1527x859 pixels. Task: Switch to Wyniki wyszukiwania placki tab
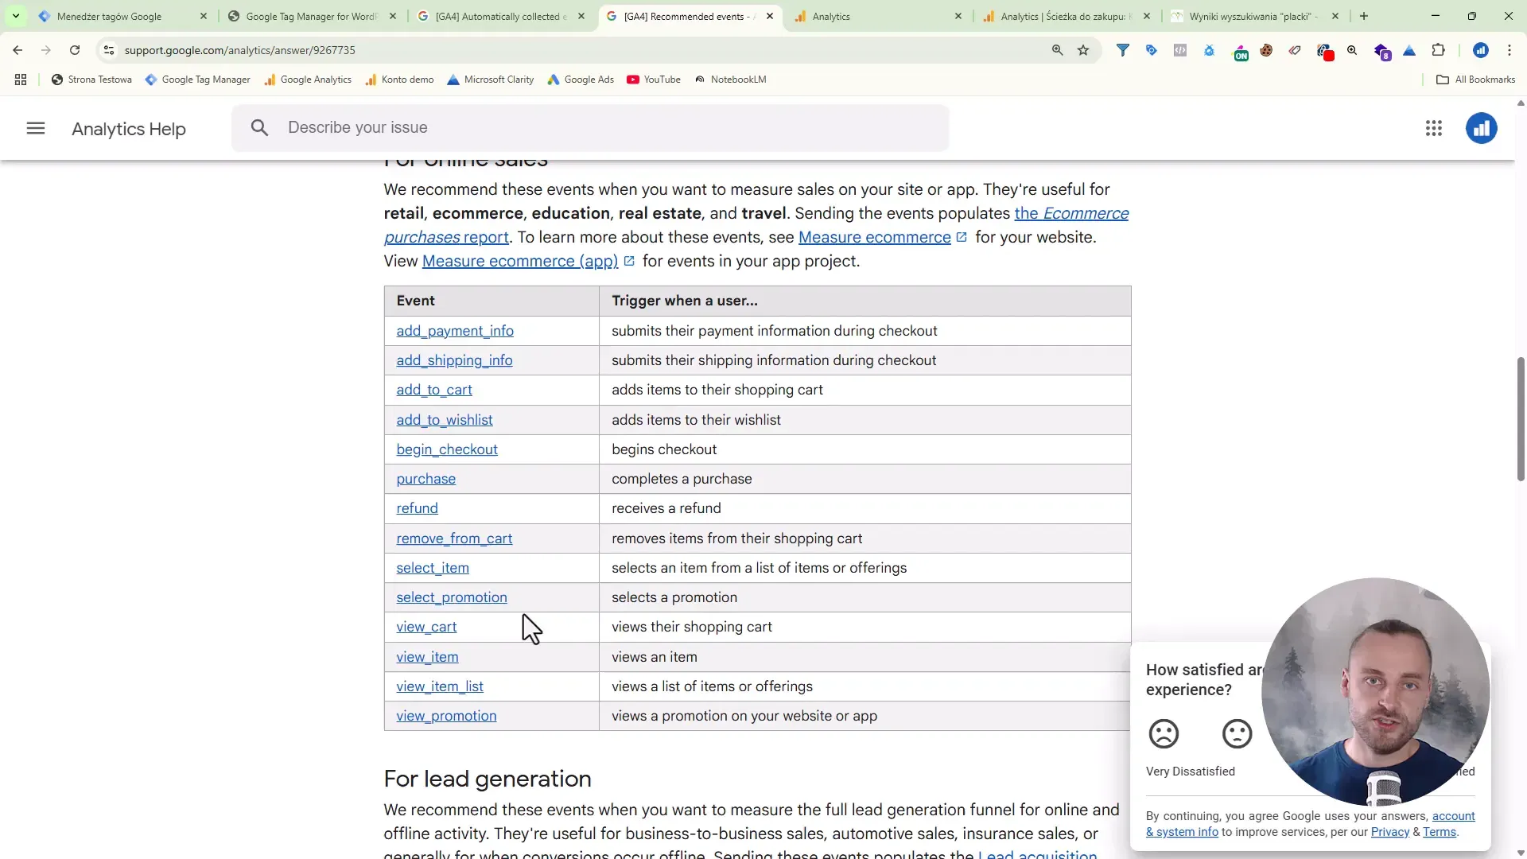click(1255, 16)
